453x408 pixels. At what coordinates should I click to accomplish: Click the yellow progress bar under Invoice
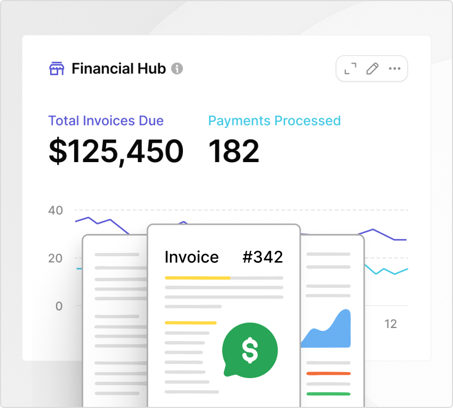[x=198, y=278]
